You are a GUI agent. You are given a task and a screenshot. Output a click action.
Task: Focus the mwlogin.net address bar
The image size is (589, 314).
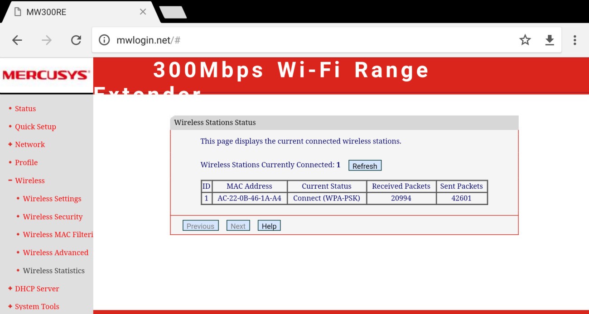[308, 40]
